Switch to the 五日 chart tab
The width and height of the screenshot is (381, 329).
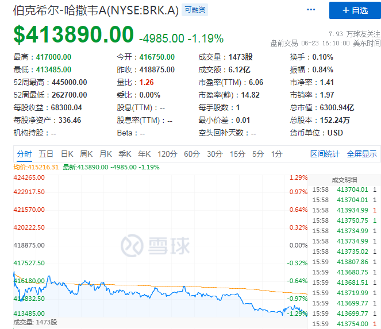(46, 154)
